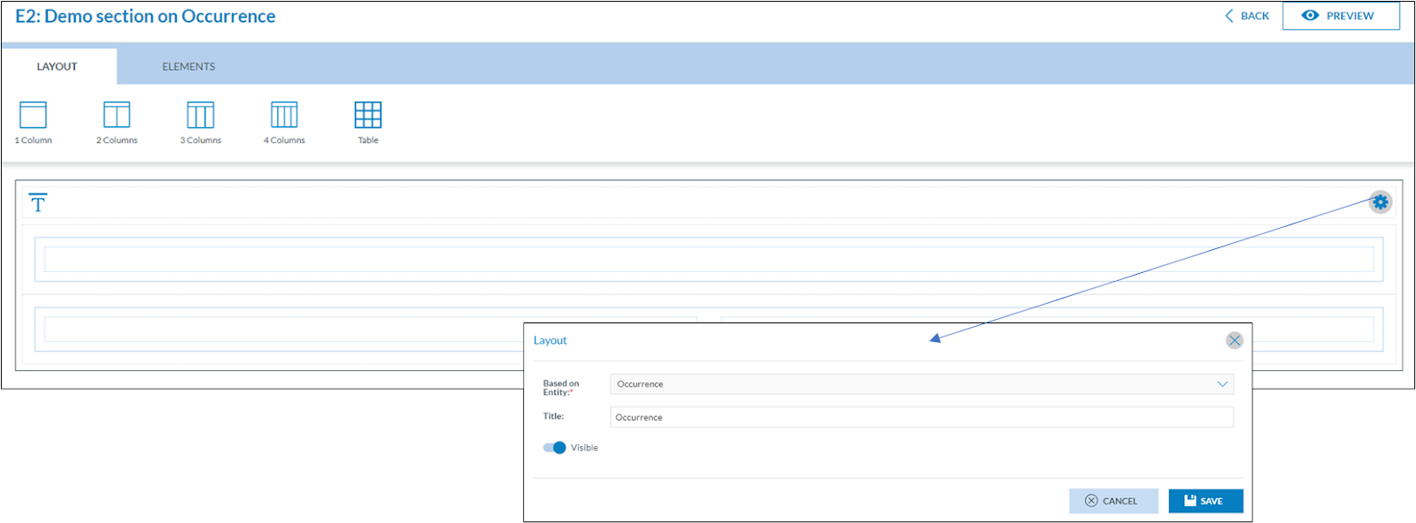Viewport: 1416px width, 523px height.
Task: Click the dropdown chevron beside Occurrence
Action: [1222, 384]
